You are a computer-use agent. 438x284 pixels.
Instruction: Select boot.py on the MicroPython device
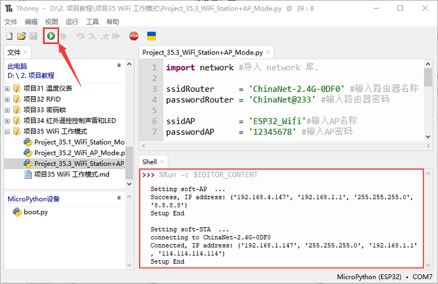coord(36,212)
